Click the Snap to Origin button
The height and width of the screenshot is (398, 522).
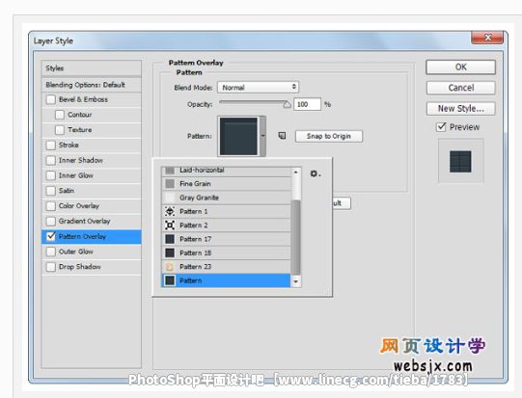329,136
